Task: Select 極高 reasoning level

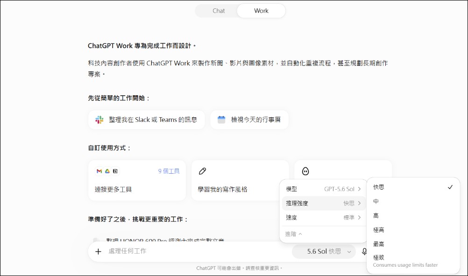Action: [413, 230]
